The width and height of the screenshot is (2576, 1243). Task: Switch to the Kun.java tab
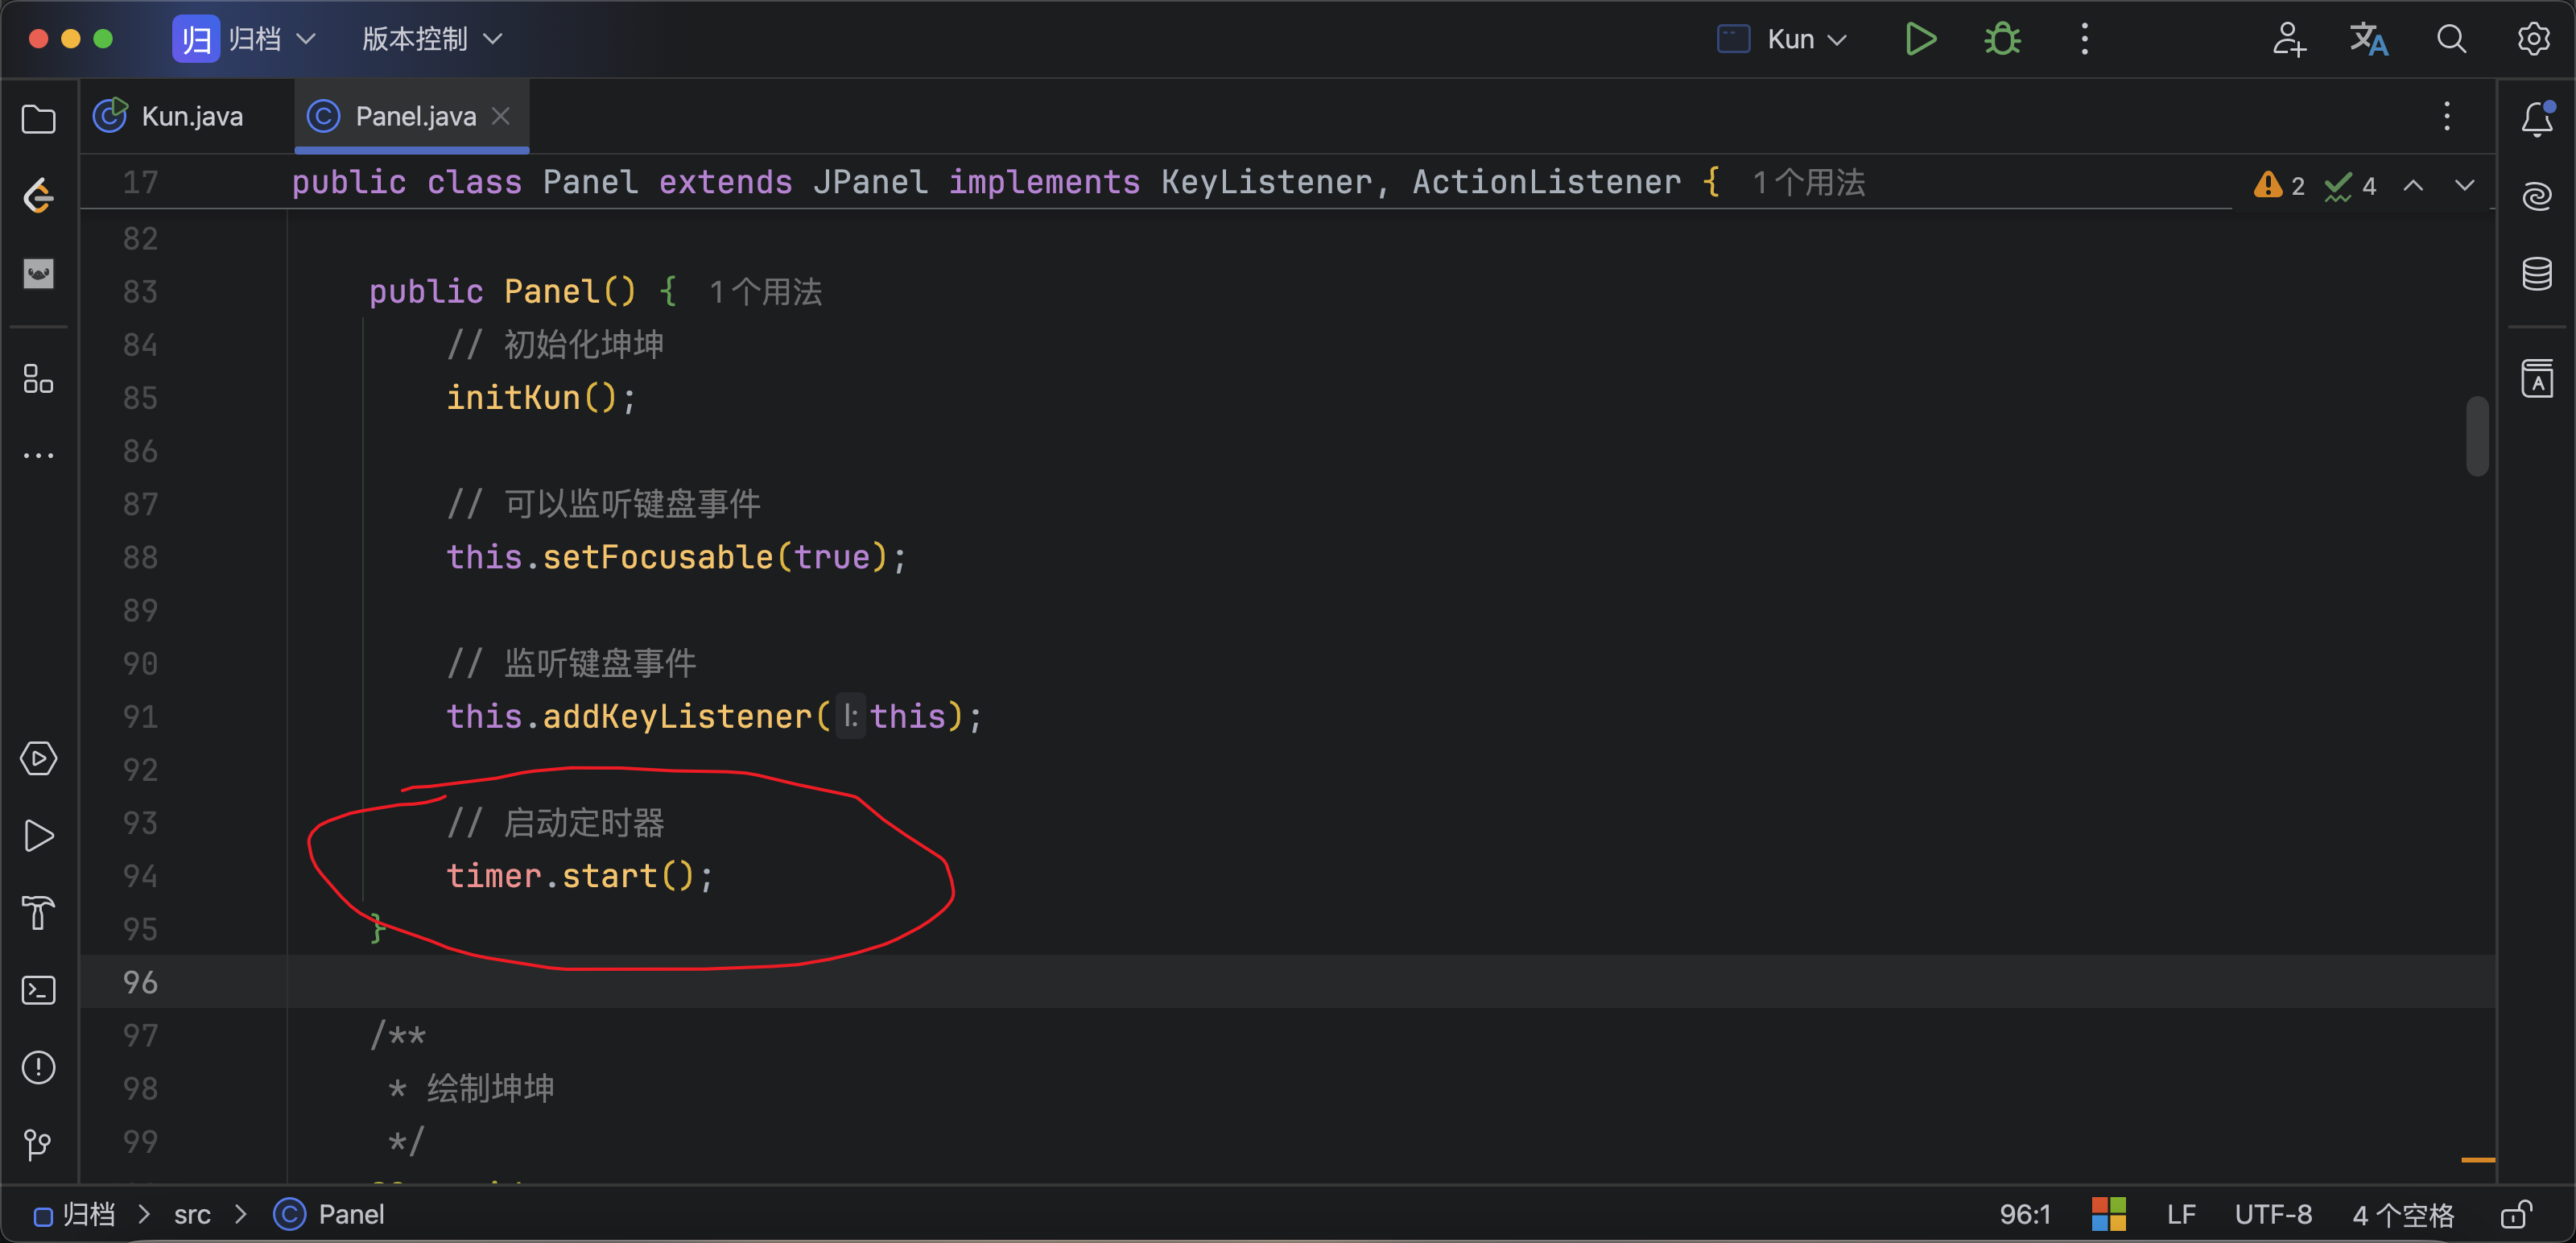pos(169,116)
